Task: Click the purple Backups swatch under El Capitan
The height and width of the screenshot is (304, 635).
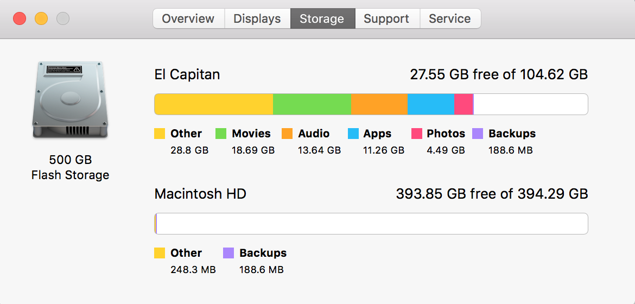Action: coord(478,134)
